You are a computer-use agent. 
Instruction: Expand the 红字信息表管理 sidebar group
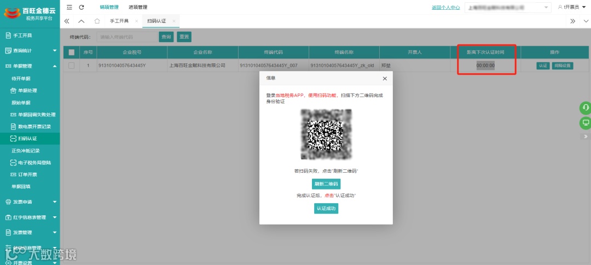[30, 217]
